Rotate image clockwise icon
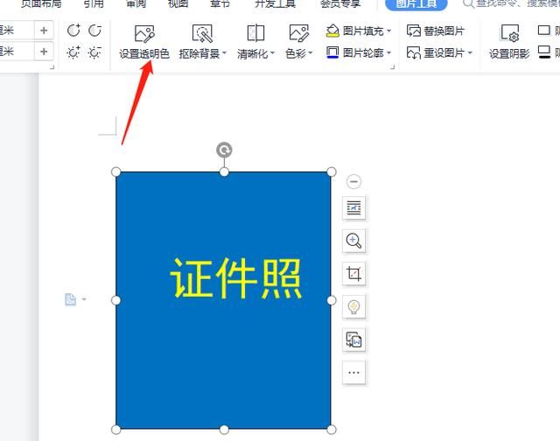Viewport: 560px width, 441px height. click(95, 31)
